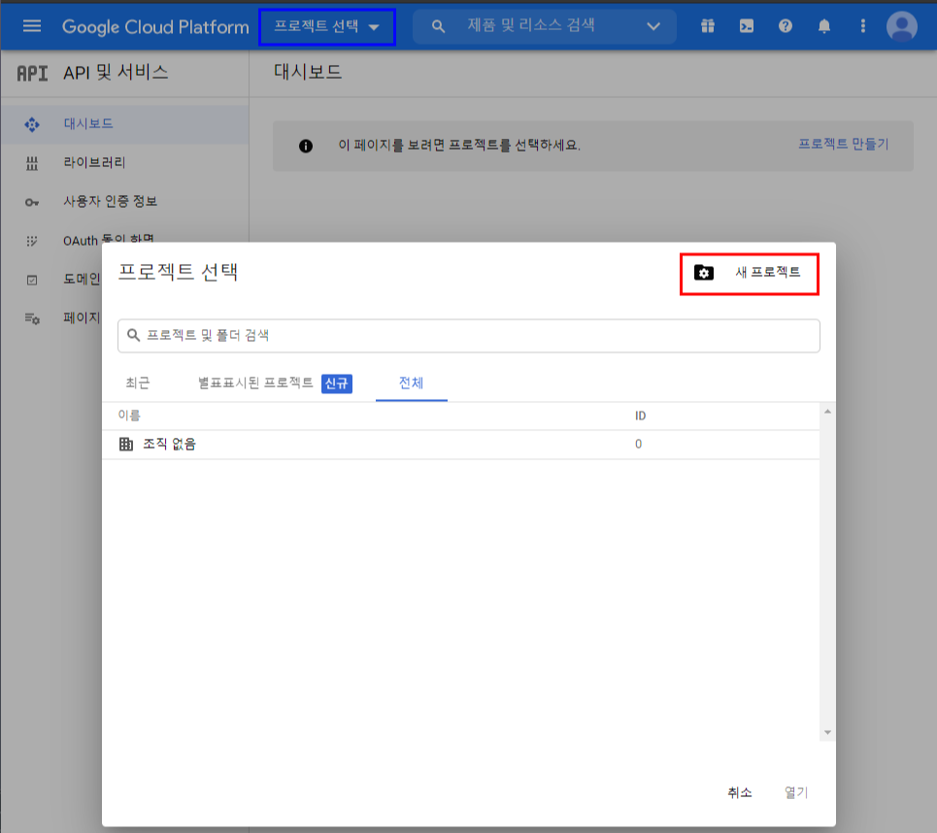Click the ID column header

(x=640, y=416)
